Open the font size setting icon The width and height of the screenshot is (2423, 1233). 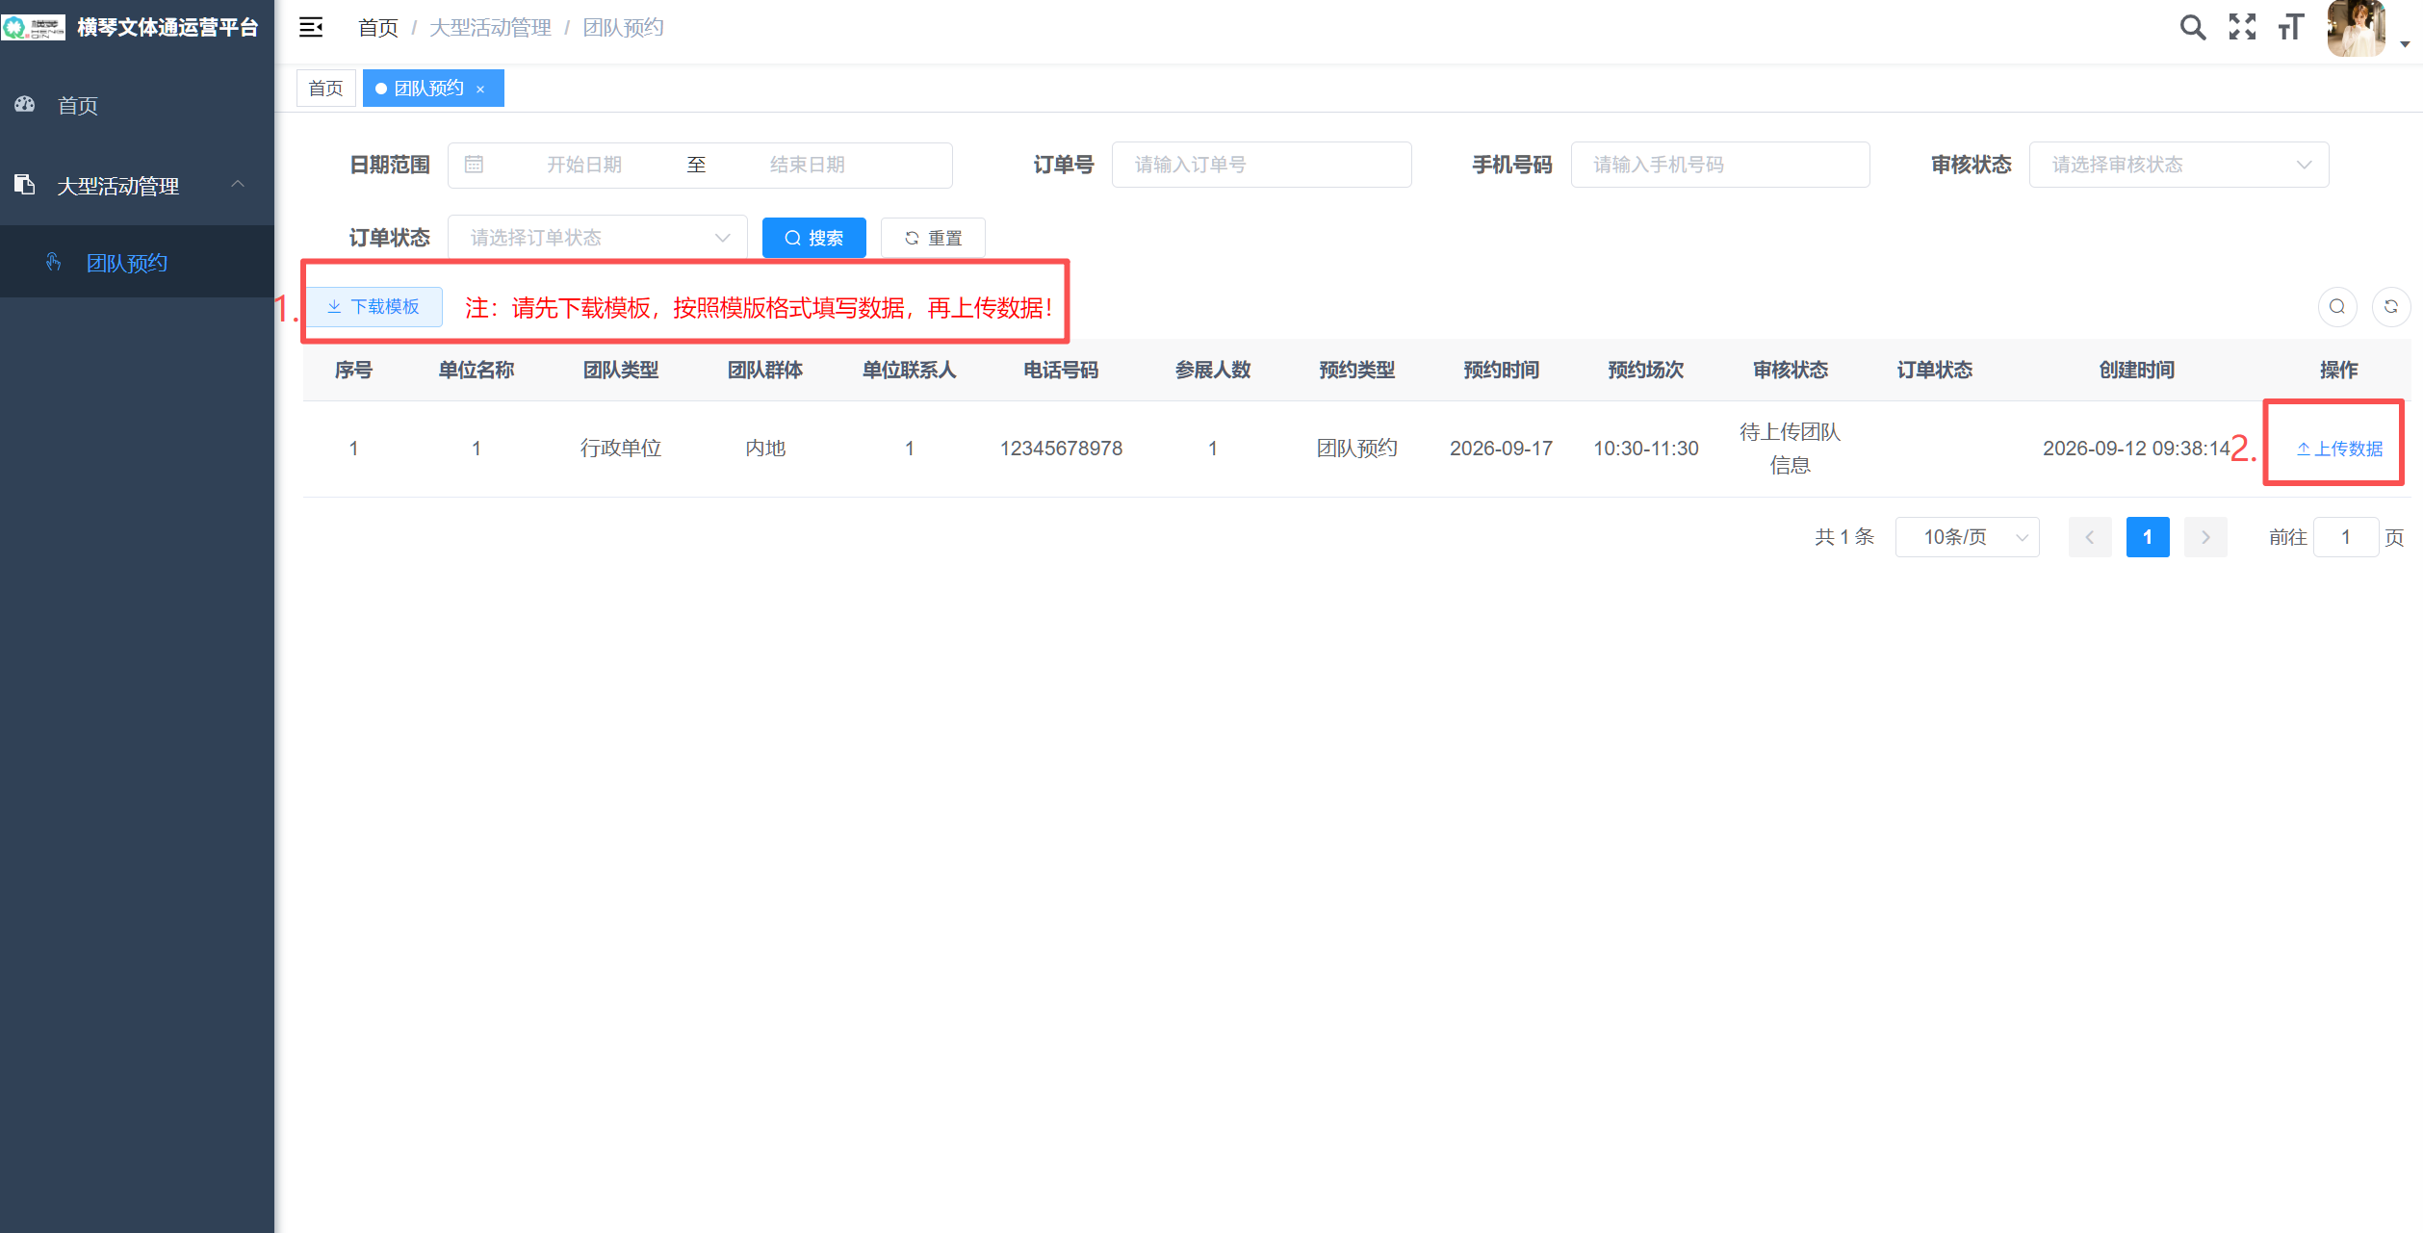2291,27
